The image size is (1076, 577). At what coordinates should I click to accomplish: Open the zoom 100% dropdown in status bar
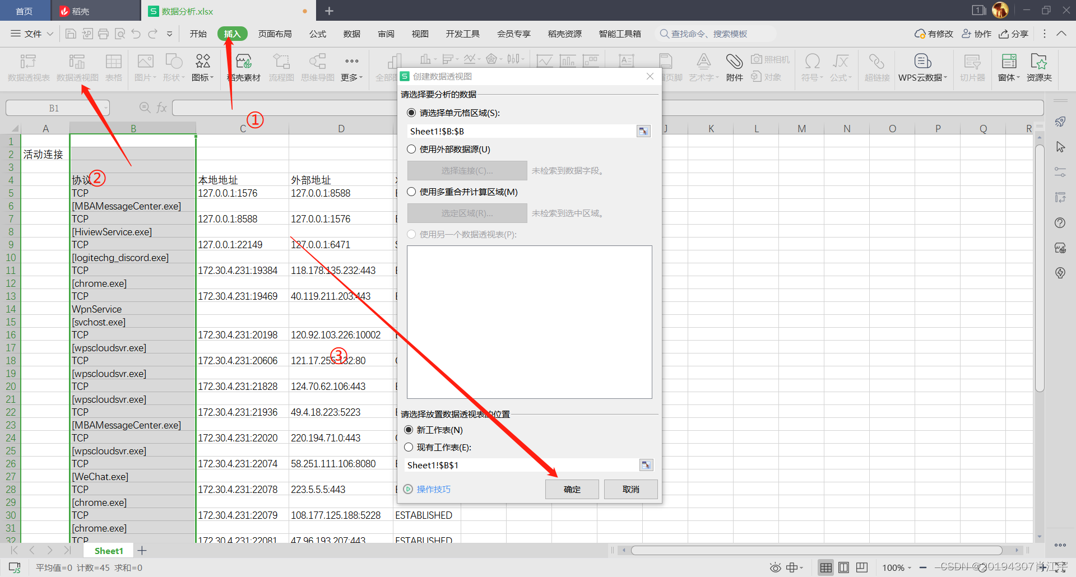[910, 568]
